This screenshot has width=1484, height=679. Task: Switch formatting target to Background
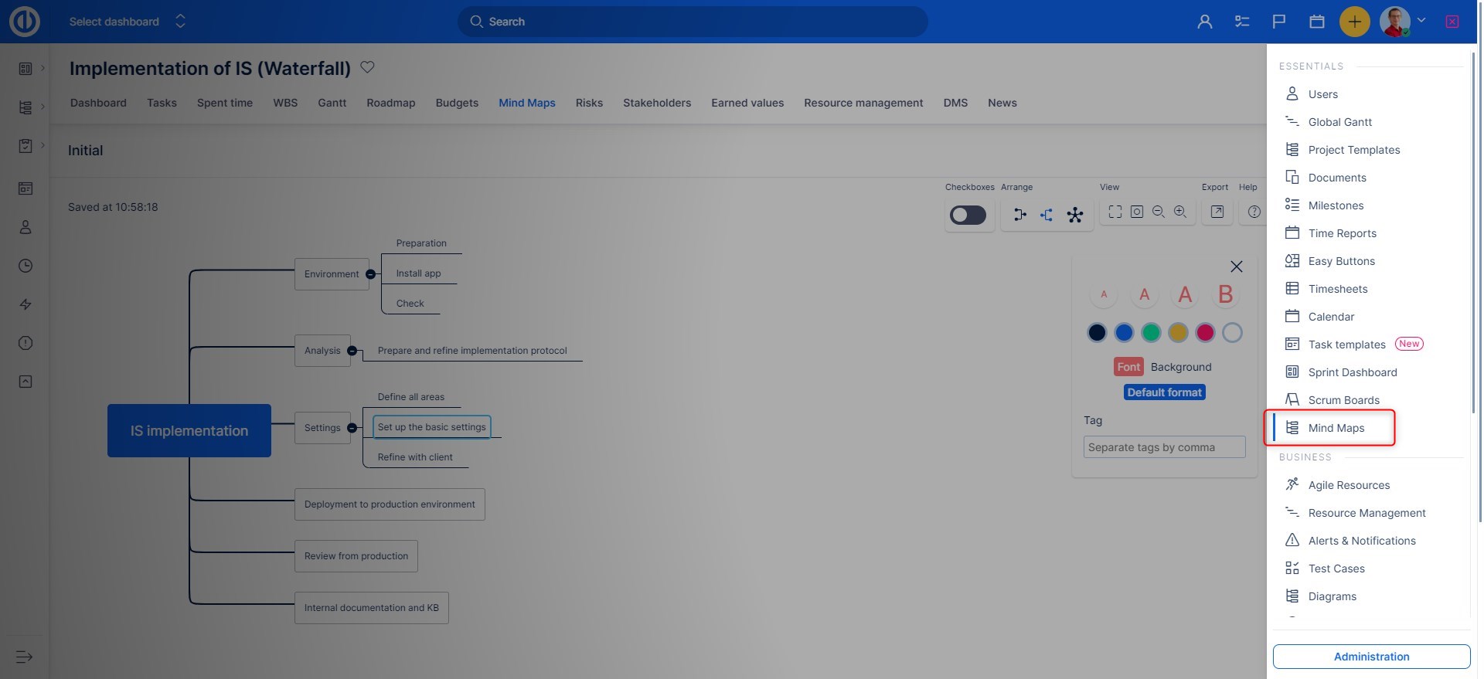point(1180,367)
